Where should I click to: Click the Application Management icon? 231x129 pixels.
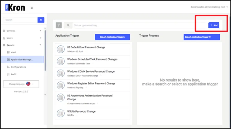pos(8,59)
